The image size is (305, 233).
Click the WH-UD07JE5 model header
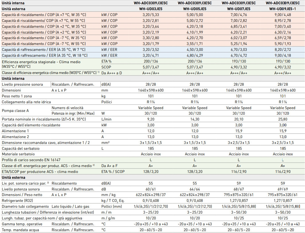click(239, 9)
